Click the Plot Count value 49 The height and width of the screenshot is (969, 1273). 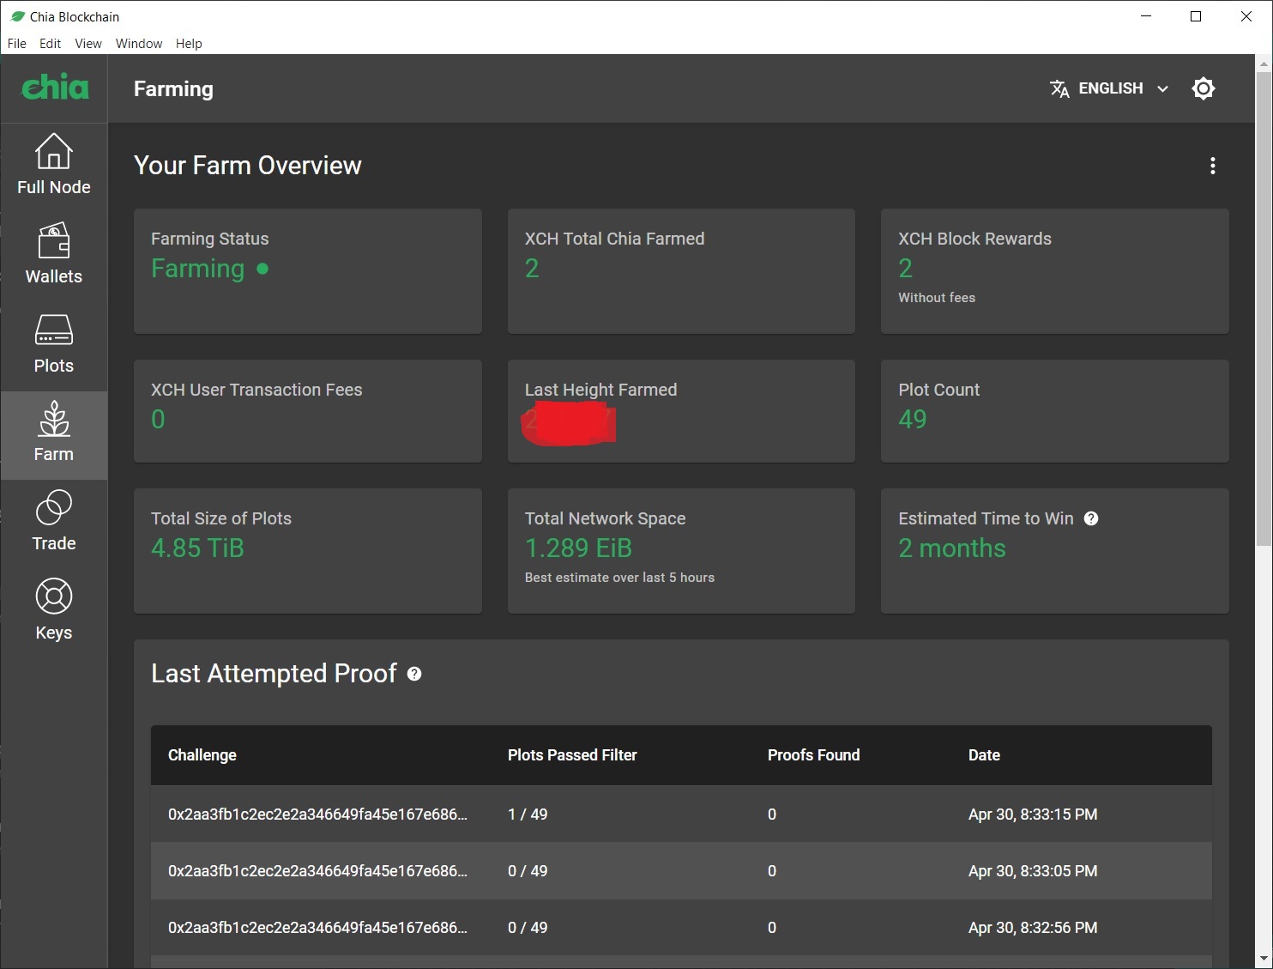coord(913,419)
